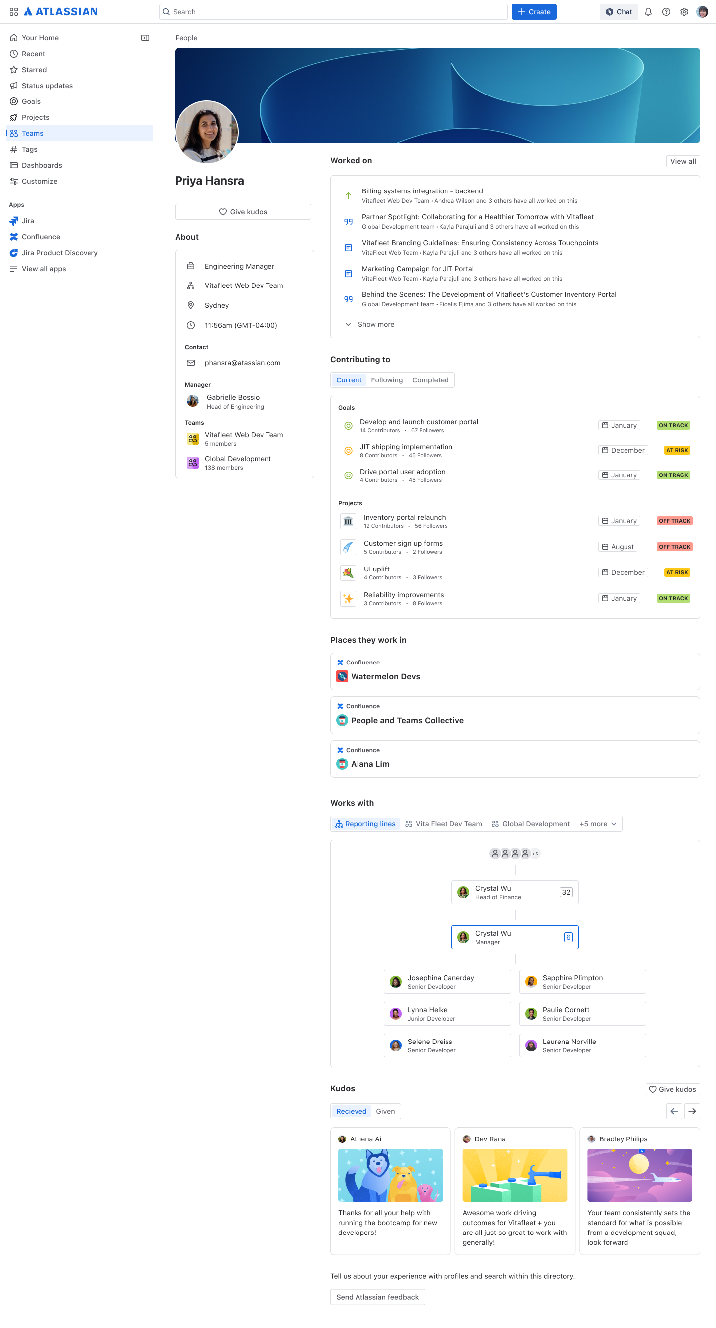Image resolution: width=716 pixels, height=1328 pixels.
Task: Collapse the sidebar with the panel icon
Action: coord(145,38)
